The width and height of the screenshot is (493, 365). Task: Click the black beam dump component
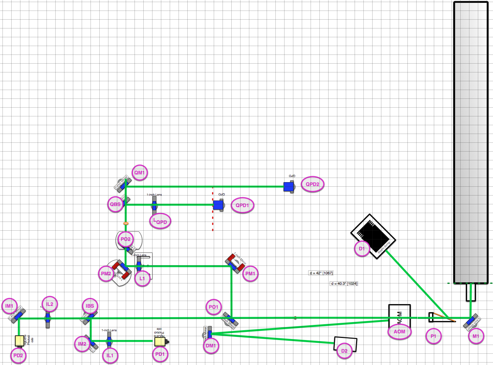373,236
